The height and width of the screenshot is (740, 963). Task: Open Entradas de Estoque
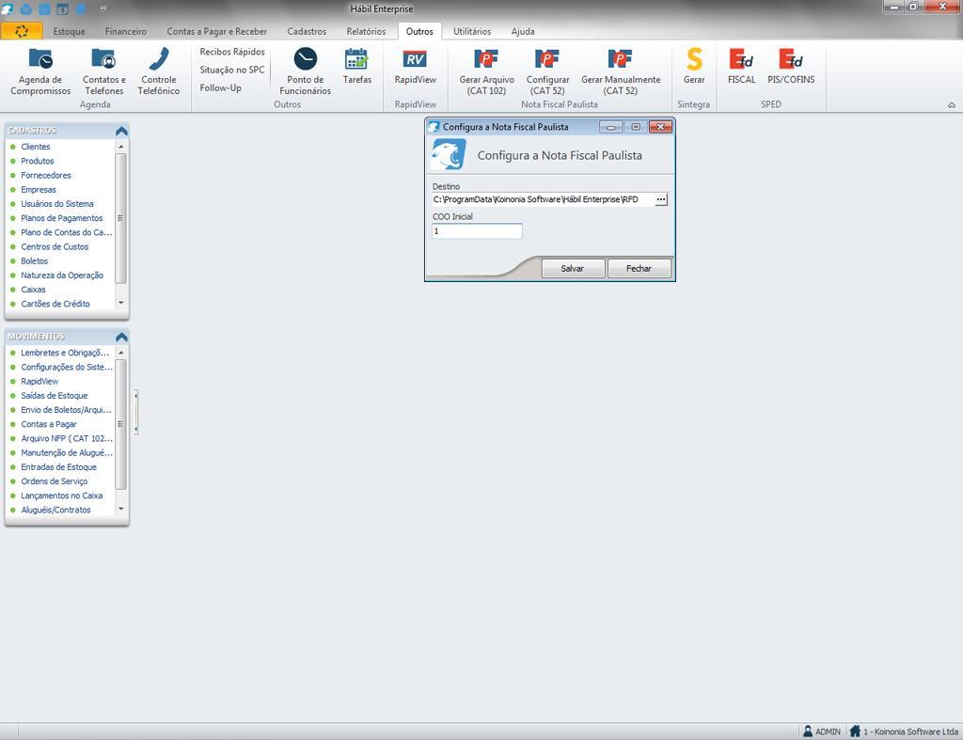click(59, 466)
